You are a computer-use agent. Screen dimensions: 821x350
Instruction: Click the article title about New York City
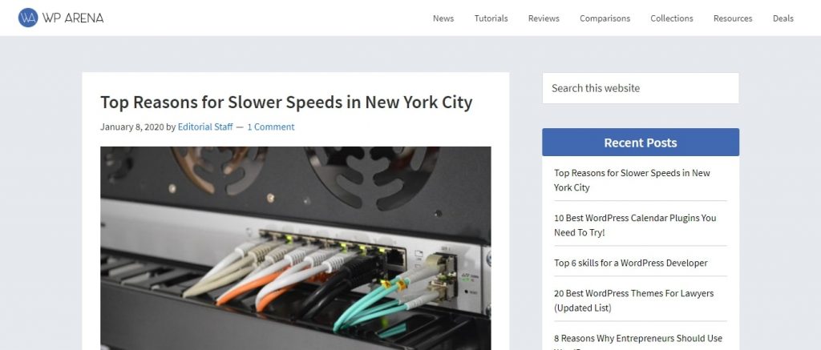click(x=286, y=102)
